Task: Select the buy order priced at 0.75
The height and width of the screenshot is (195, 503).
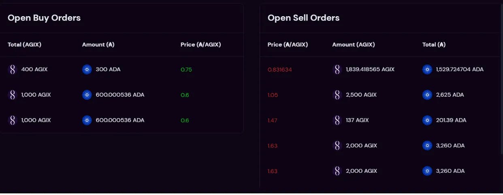Action: [121, 70]
